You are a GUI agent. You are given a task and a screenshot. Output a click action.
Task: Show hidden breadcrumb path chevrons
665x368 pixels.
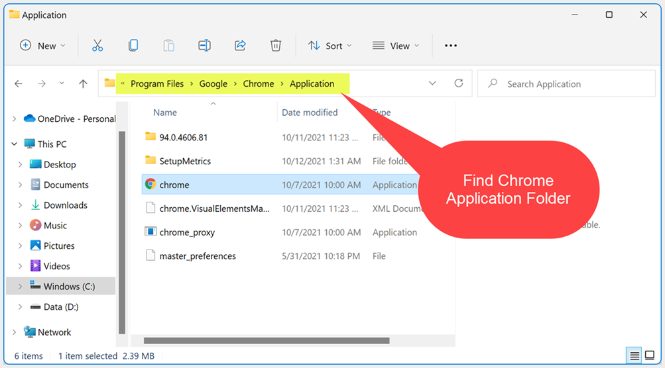tap(123, 83)
